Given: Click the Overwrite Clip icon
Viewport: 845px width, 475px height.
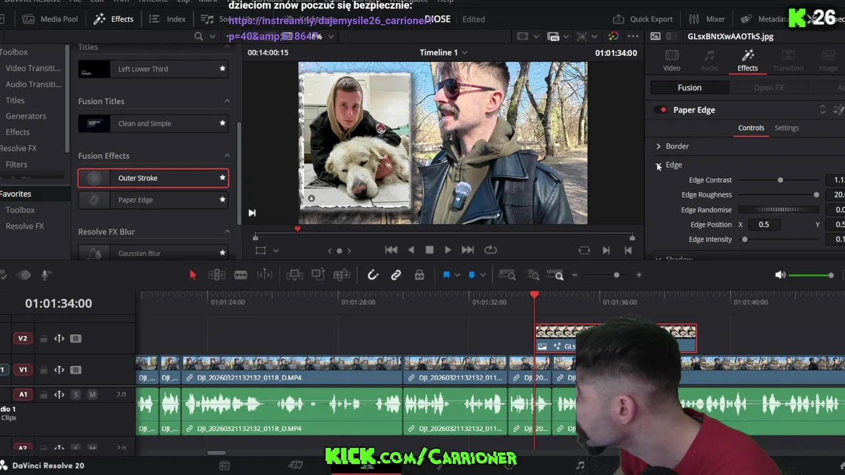Looking at the screenshot, I should click(318, 275).
